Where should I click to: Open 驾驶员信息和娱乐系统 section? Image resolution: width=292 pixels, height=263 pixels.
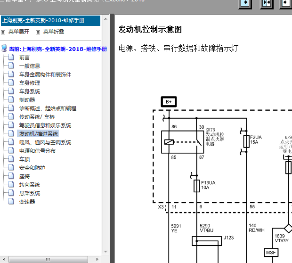45,125
